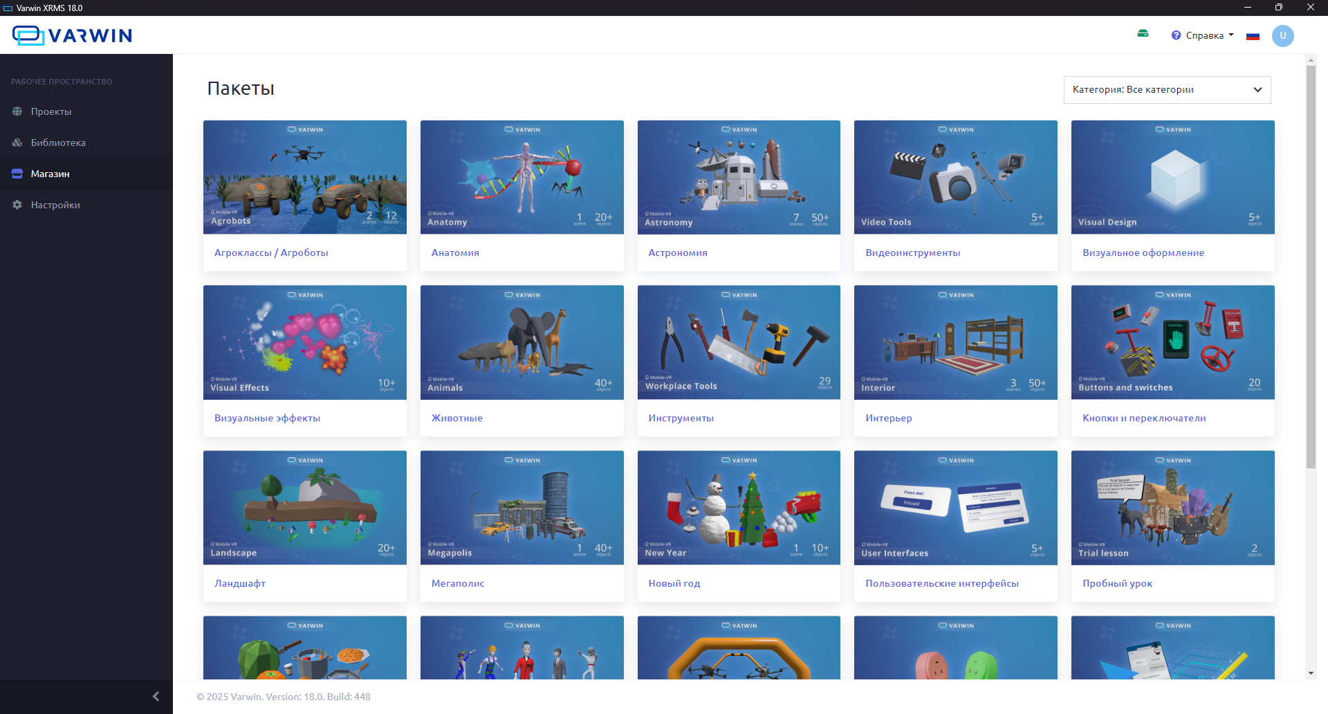Click the Varwin logo in header
1328x714 pixels.
(72, 35)
